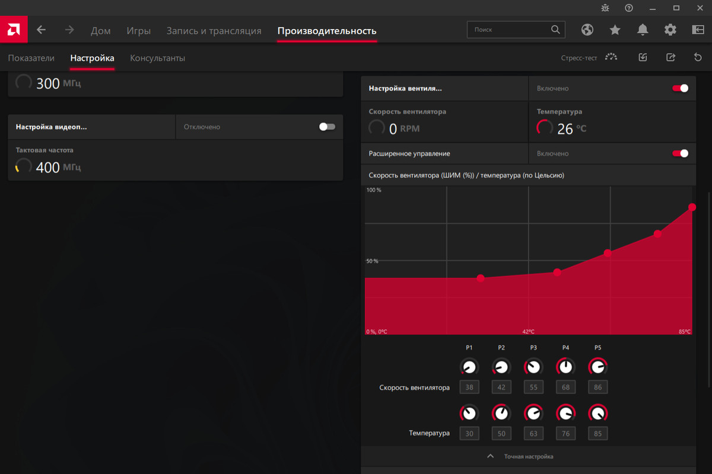The width and height of the screenshot is (712, 474).
Task: Select the Производительность tab
Action: point(327,31)
